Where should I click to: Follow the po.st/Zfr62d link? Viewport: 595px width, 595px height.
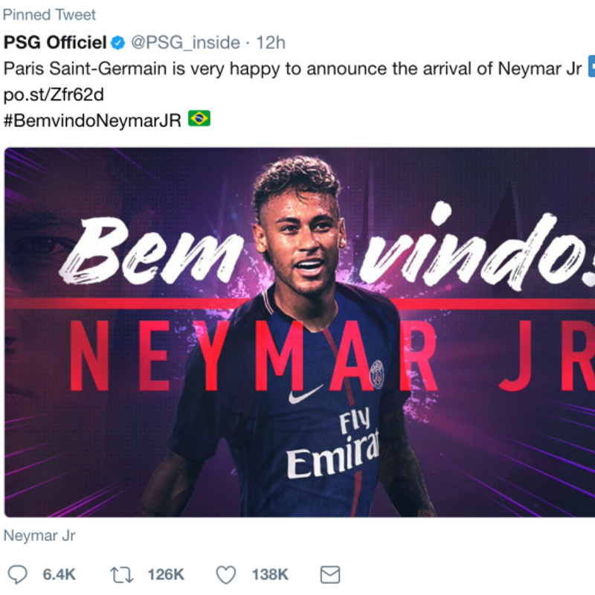coord(54,95)
